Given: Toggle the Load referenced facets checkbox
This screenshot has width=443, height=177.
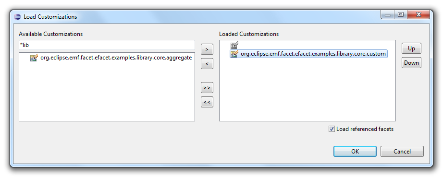Looking at the screenshot, I should [x=332, y=129].
